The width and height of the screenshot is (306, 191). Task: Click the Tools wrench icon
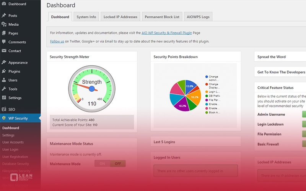click(x=4, y=89)
